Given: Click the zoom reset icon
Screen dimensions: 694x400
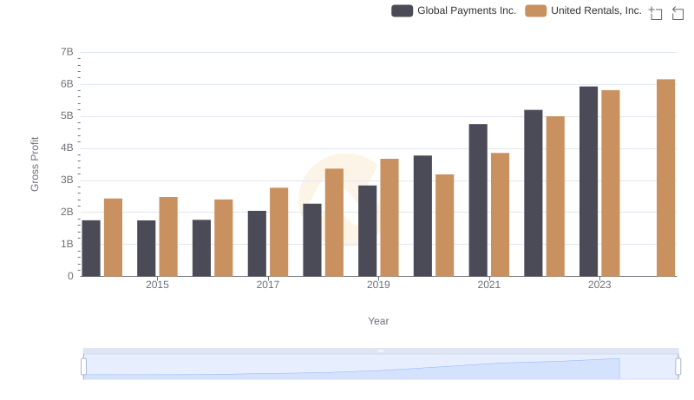Looking at the screenshot, I should coord(678,13).
